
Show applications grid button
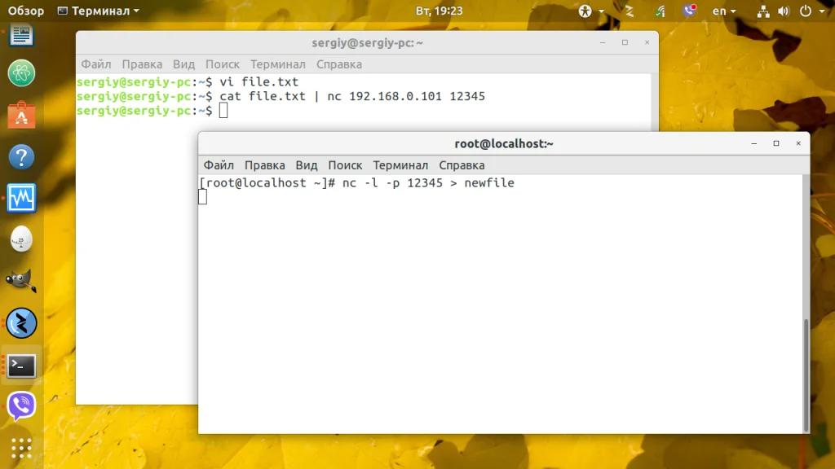pos(21,449)
